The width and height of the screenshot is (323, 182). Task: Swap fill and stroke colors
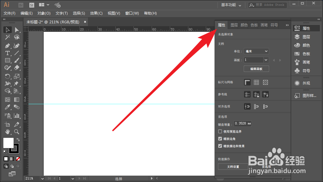point(18,140)
